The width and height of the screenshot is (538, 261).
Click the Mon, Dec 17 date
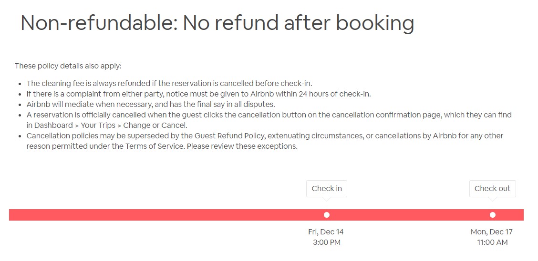coord(492,232)
